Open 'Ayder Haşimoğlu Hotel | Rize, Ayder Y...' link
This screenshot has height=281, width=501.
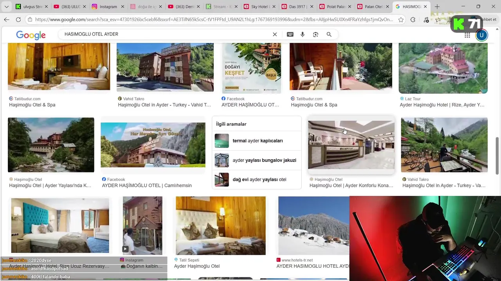(442, 105)
